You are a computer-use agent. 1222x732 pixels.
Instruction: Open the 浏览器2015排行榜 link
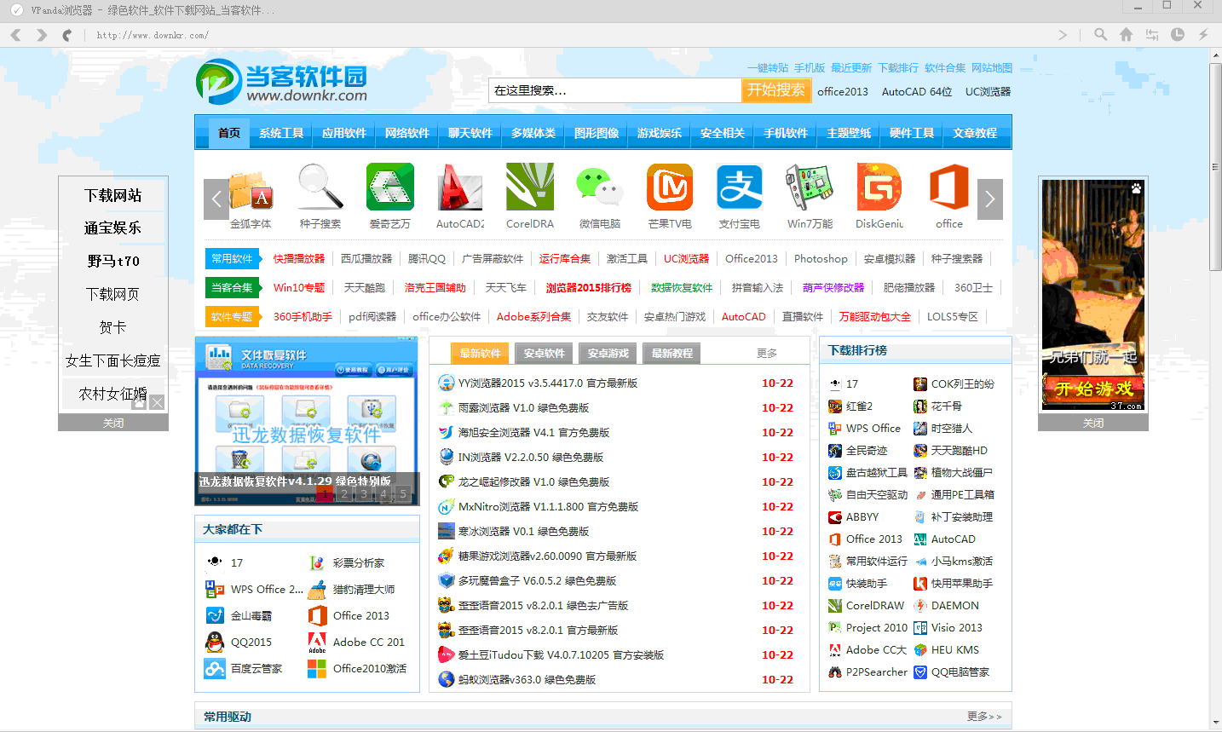pyautogui.click(x=589, y=287)
